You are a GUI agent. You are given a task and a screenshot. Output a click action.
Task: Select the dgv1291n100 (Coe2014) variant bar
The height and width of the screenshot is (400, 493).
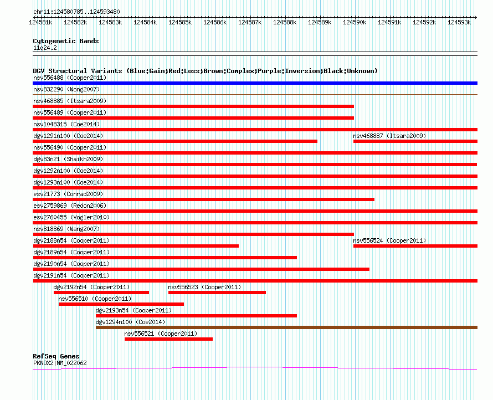175,141
